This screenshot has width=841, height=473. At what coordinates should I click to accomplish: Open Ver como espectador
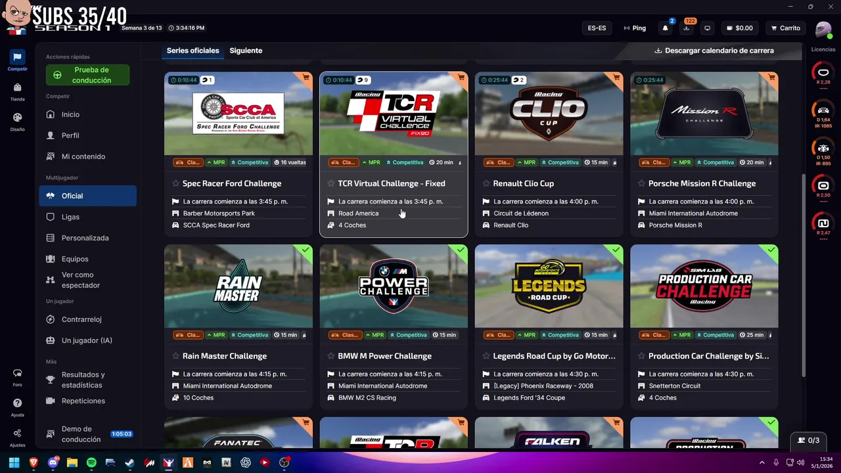pyautogui.click(x=88, y=280)
